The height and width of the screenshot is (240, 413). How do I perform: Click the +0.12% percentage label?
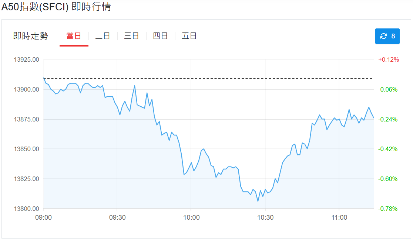389,60
